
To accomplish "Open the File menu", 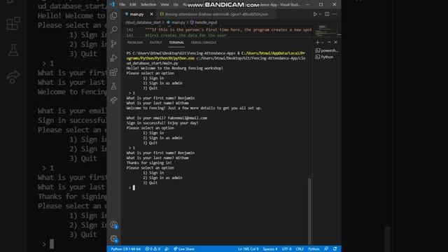I will pyautogui.click(x=122, y=5).
